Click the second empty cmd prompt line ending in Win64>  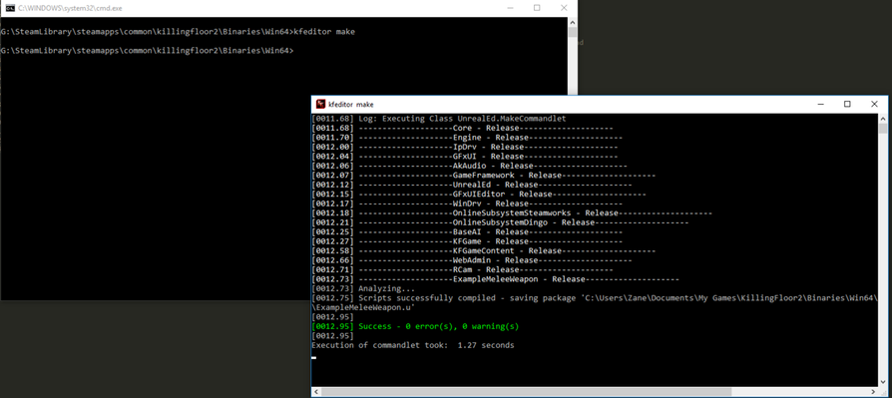pyautogui.click(x=147, y=51)
